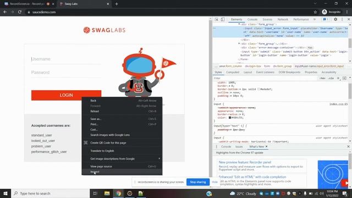352x198 pixels.
Task: Open the Windows Start menu
Action: (5, 193)
